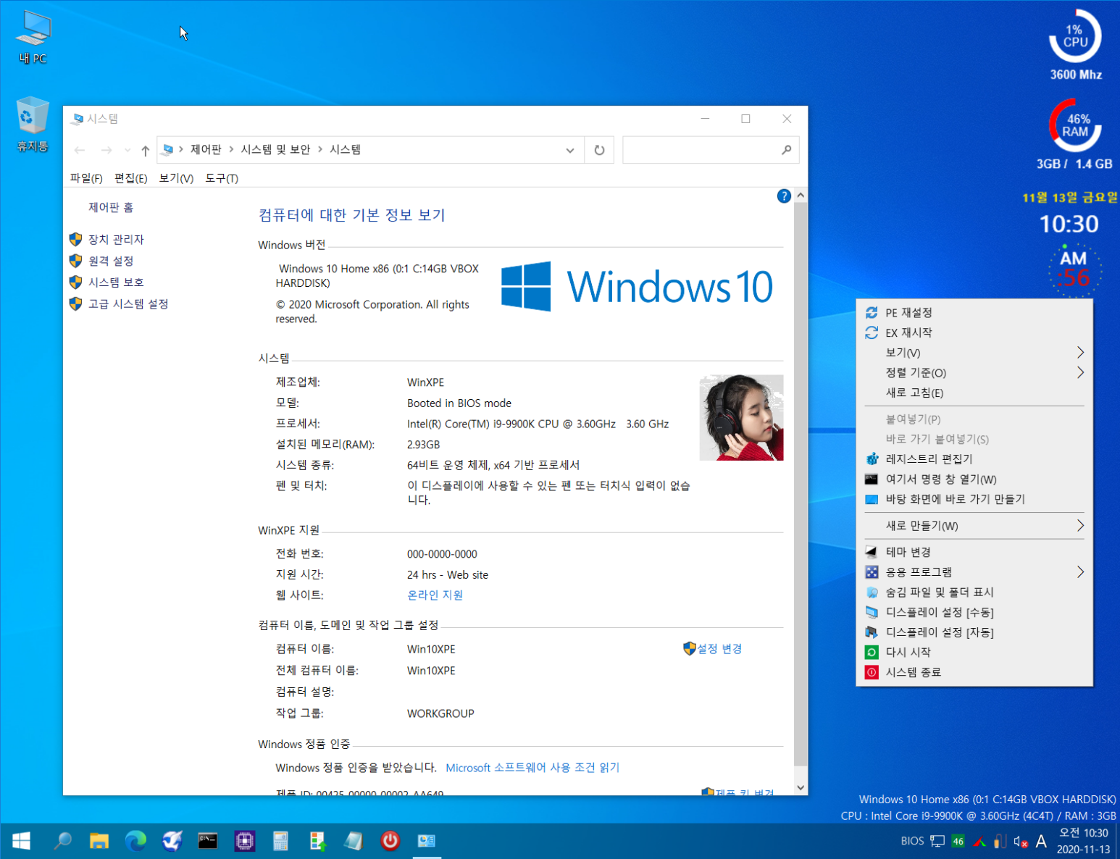Click the active System window taskbar button

click(x=427, y=841)
